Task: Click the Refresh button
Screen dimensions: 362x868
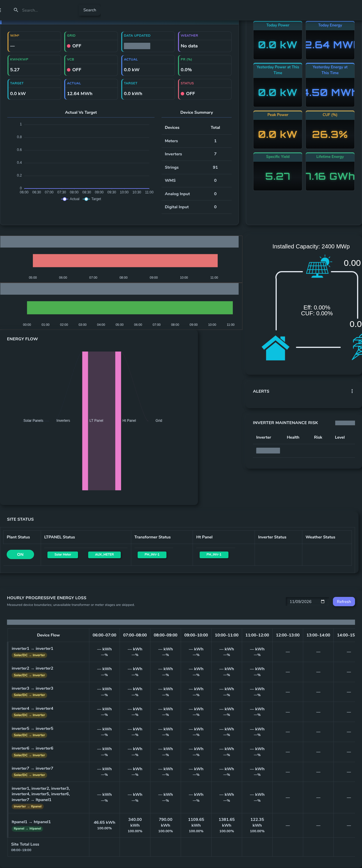Action: click(344, 602)
